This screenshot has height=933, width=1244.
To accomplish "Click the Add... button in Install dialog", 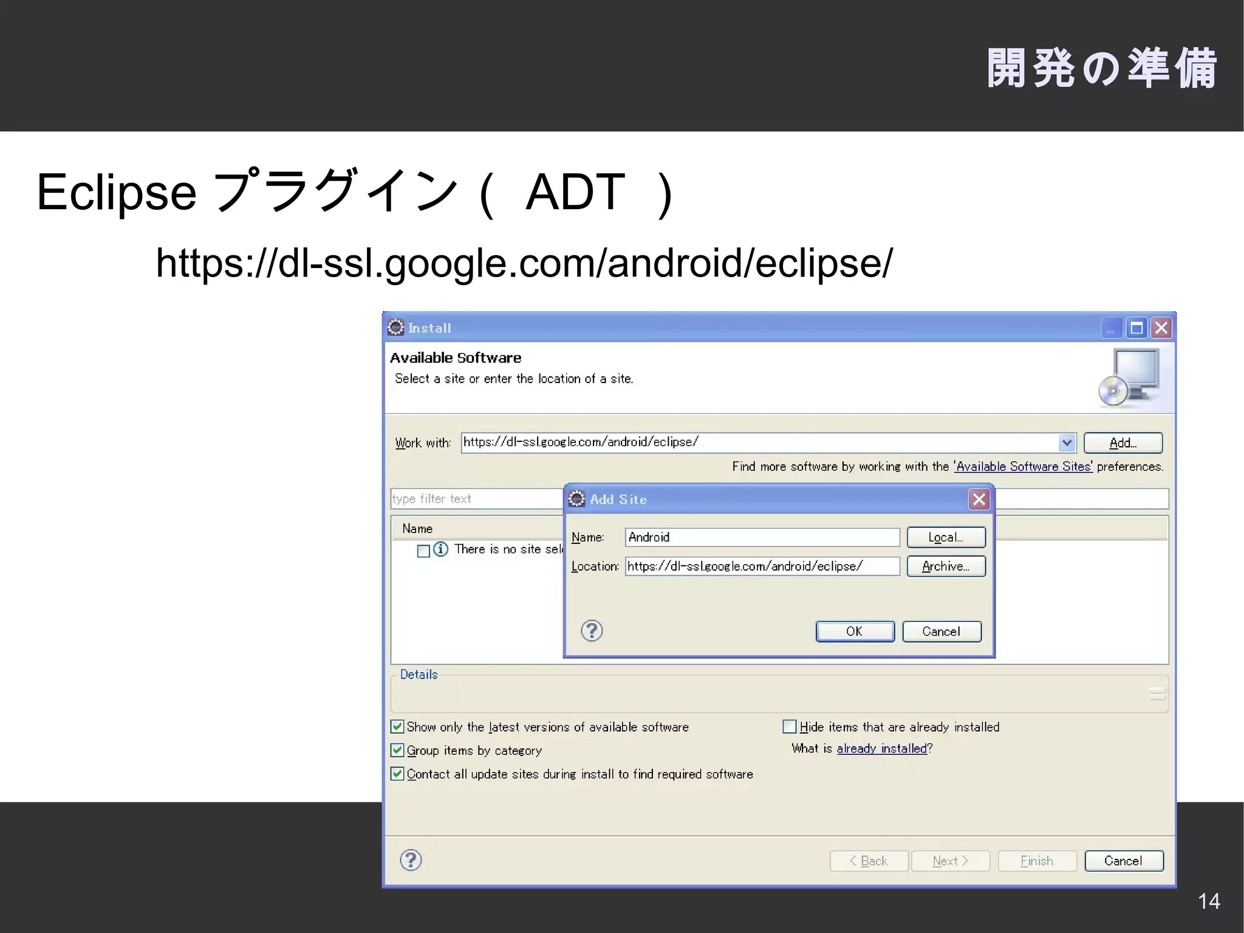I will coord(1123,443).
